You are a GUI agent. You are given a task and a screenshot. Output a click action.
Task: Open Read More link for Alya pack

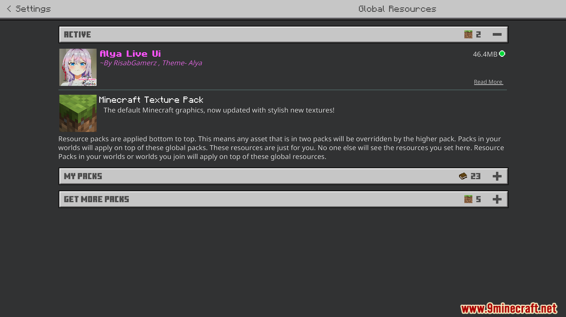(x=488, y=82)
